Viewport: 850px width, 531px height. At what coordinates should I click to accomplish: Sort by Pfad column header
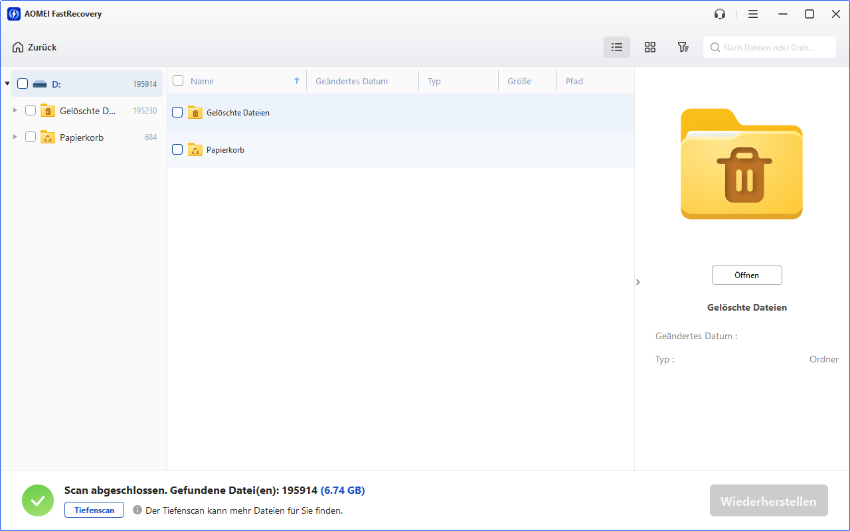point(574,81)
